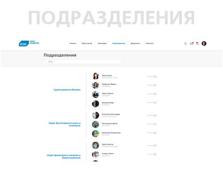Open the notification bell icon in header
Image resolution: width=223 pixels, height=171 pixels.
198,44
